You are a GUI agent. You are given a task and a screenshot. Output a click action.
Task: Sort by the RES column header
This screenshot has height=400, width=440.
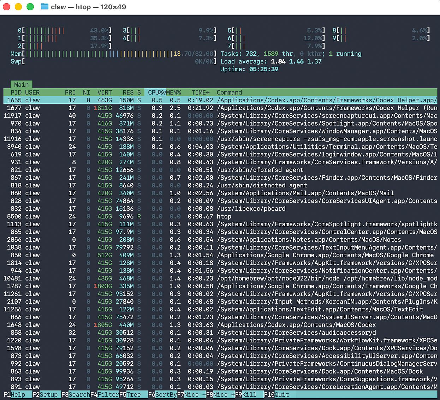(128, 92)
